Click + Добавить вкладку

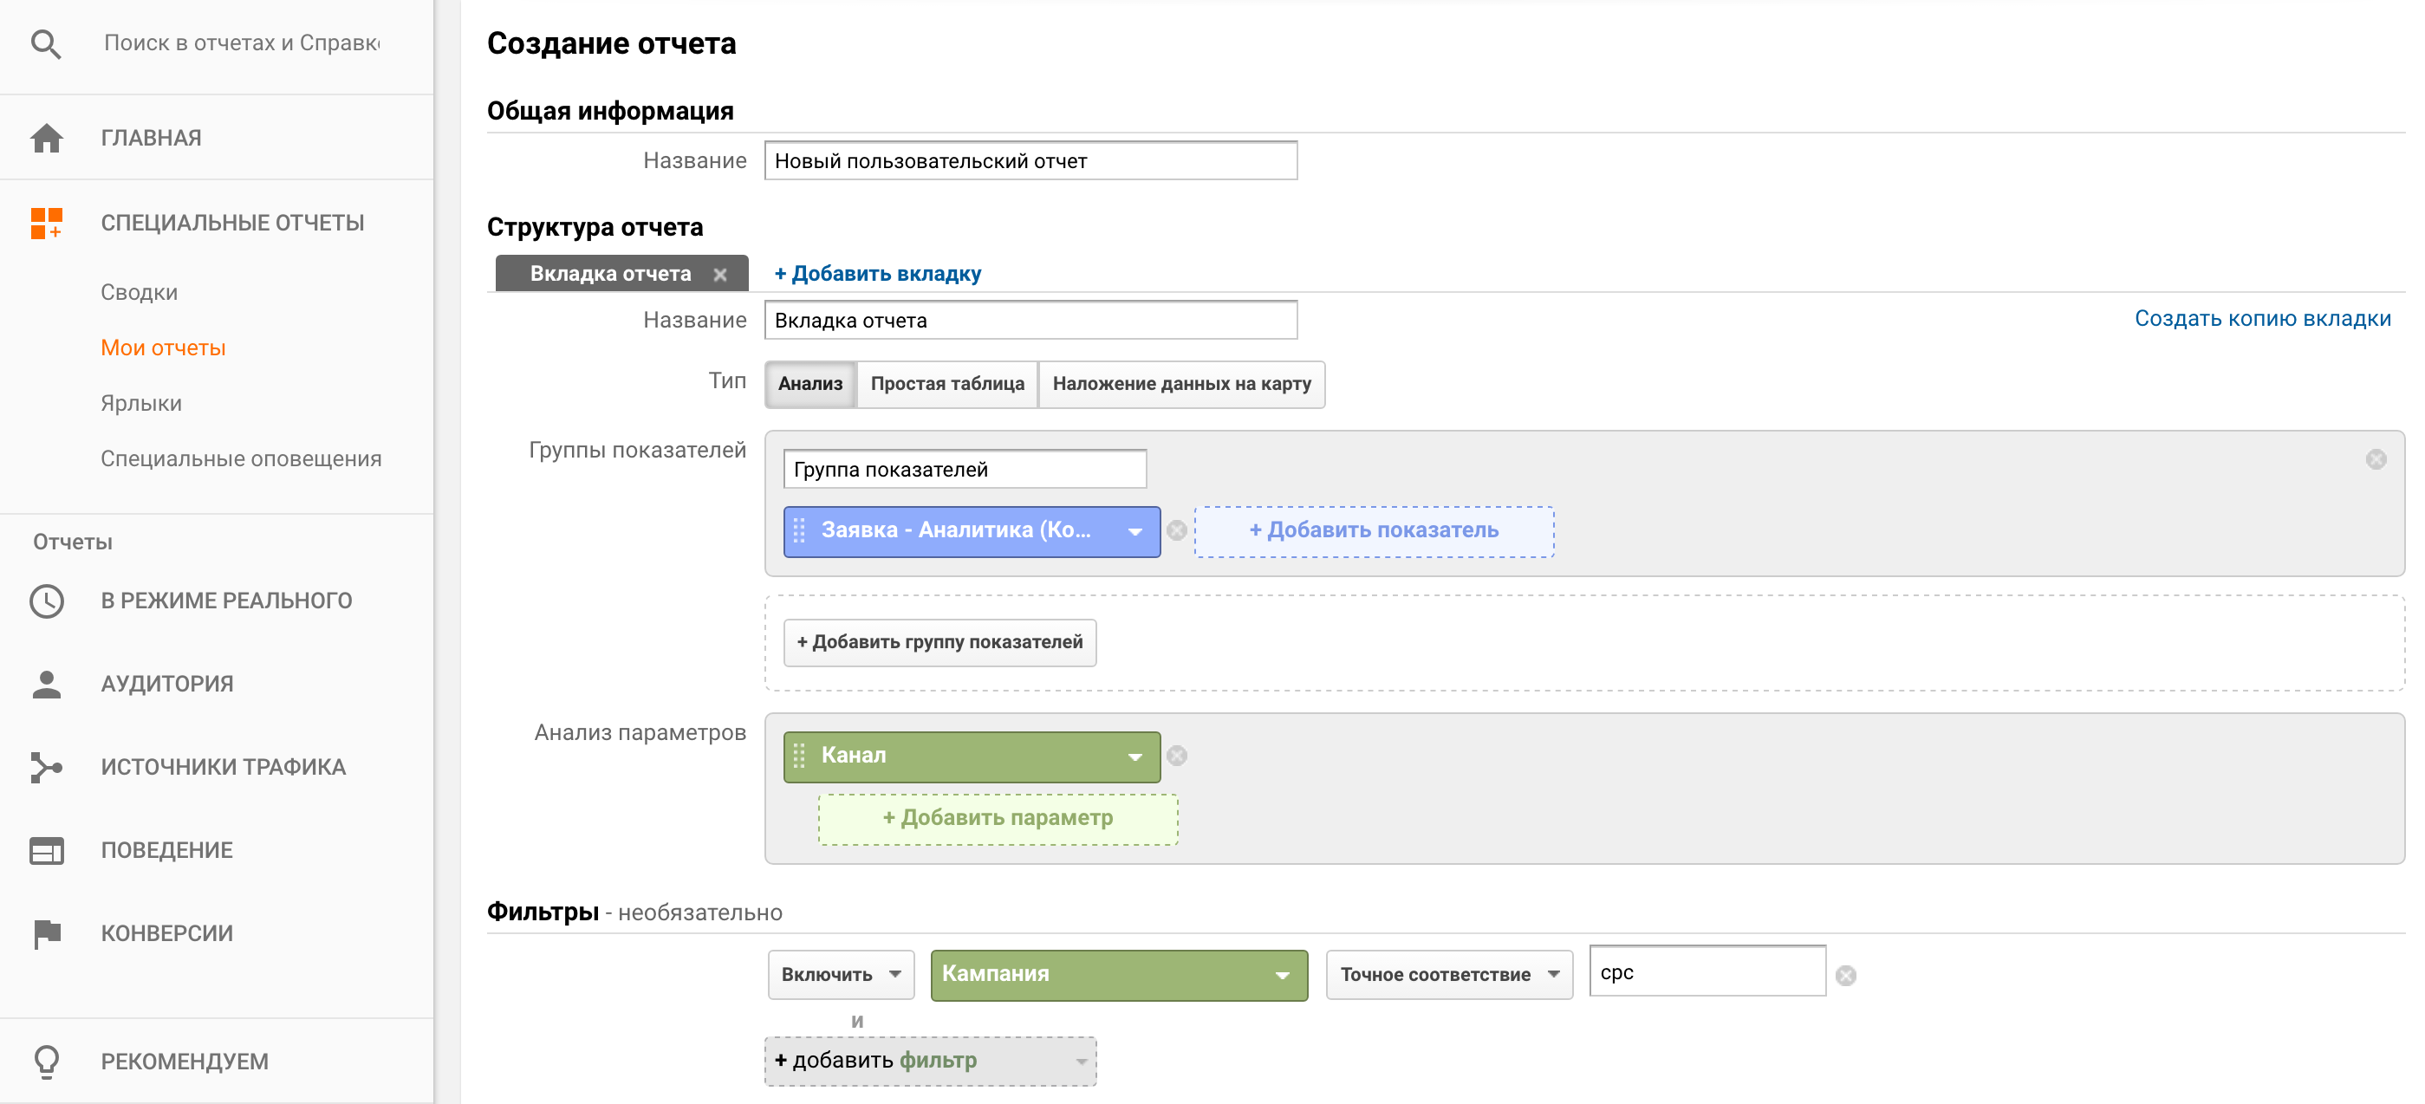click(877, 274)
